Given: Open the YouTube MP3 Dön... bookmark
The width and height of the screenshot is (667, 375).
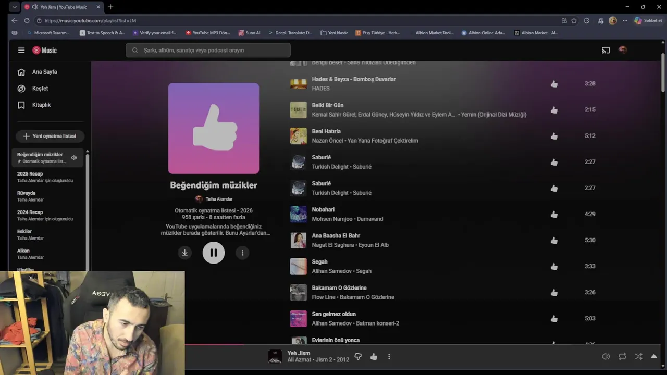Looking at the screenshot, I should (x=207, y=33).
